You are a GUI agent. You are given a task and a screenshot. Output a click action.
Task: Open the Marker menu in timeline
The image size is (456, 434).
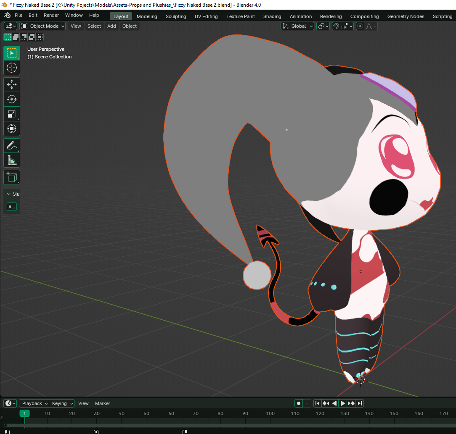point(103,403)
